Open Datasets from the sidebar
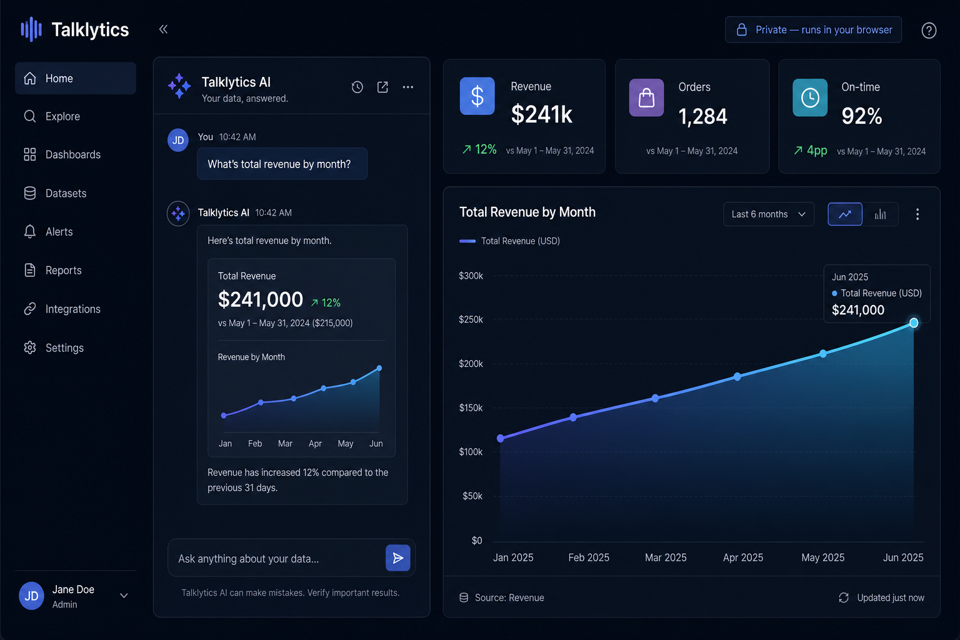This screenshot has height=640, width=960. (76, 193)
